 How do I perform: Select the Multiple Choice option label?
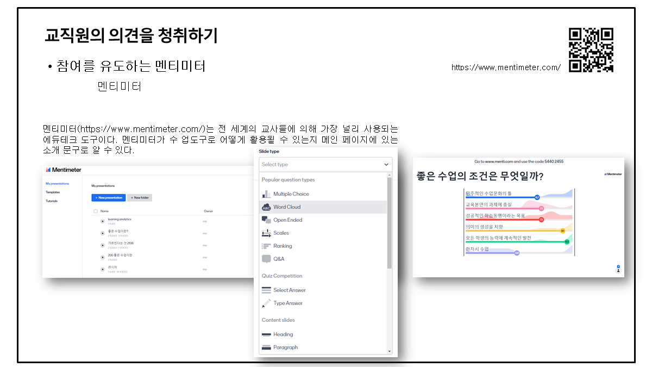click(291, 194)
